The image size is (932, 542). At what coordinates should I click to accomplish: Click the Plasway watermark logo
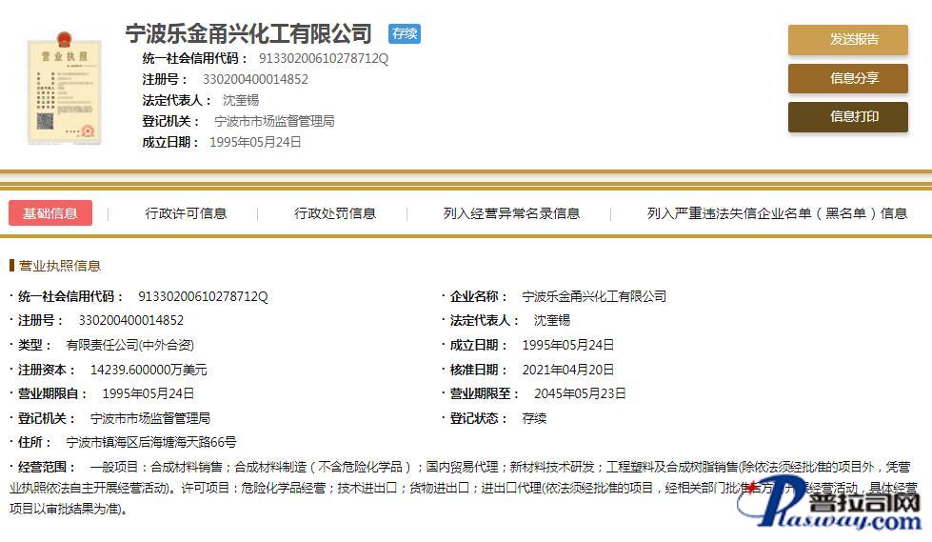point(838,506)
